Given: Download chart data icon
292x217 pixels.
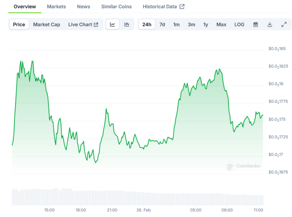Looking at the screenshot, I should [x=270, y=24].
